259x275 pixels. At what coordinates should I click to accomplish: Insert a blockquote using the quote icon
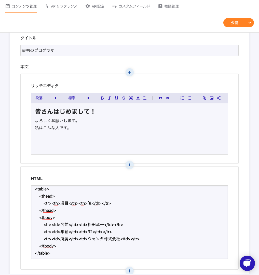pyautogui.click(x=160, y=98)
